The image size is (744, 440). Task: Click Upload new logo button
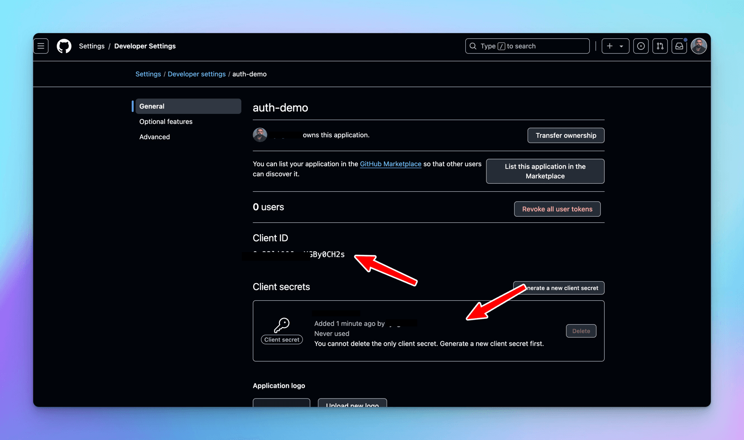coord(352,403)
